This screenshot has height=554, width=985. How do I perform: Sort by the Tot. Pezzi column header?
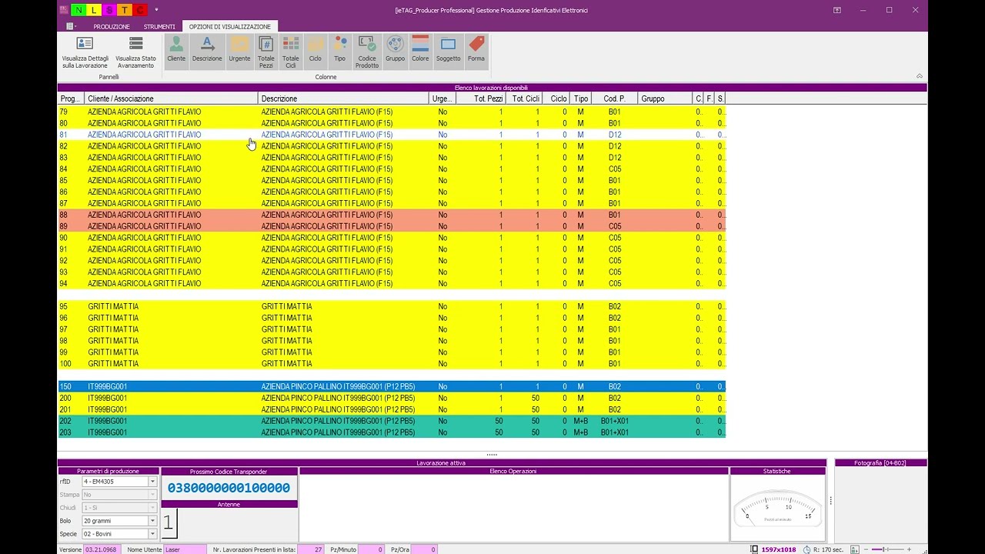click(481, 98)
